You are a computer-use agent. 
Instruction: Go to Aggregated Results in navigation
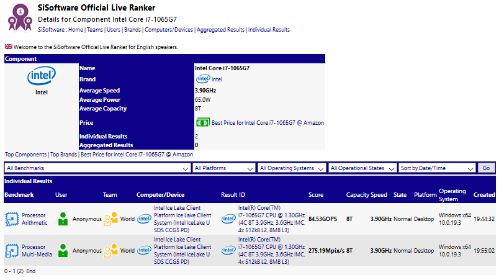pyautogui.click(x=220, y=30)
